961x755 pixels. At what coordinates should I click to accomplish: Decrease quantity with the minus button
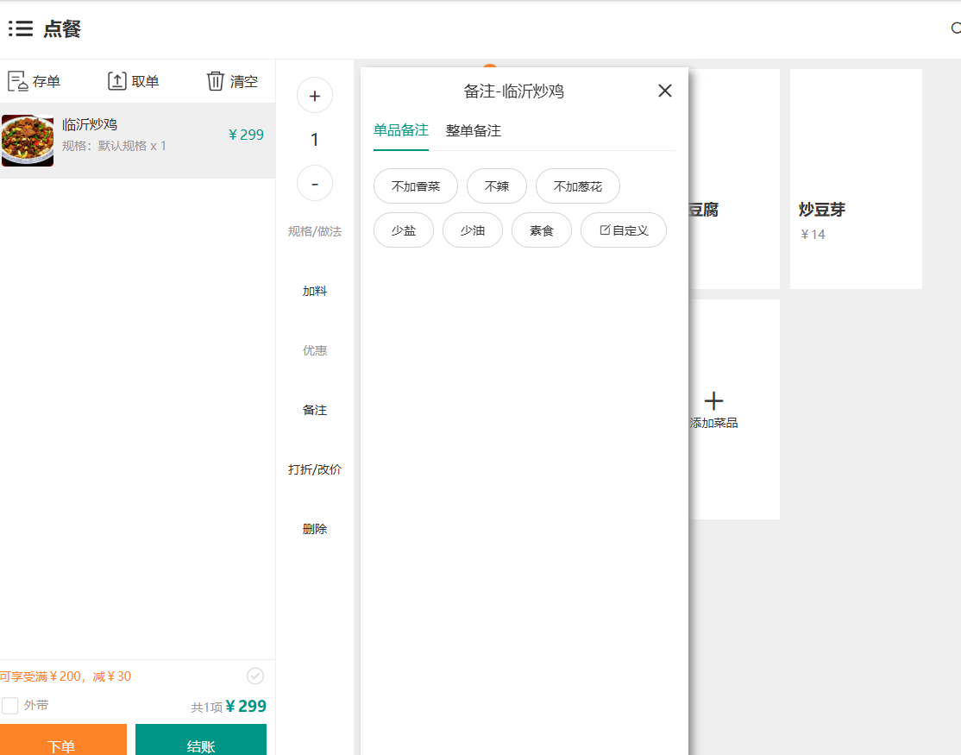click(x=315, y=183)
